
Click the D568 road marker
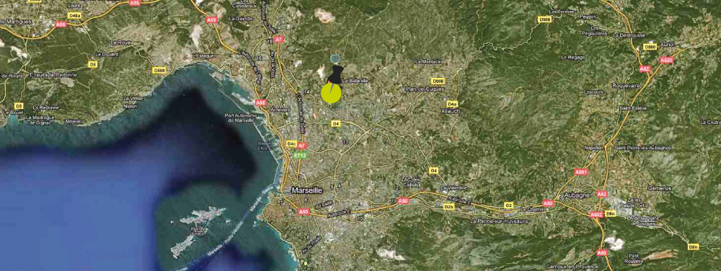pyautogui.click(x=159, y=71)
